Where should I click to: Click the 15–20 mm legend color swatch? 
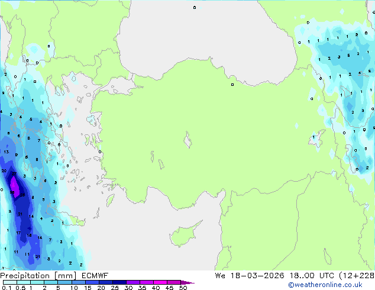coord(92,282)
